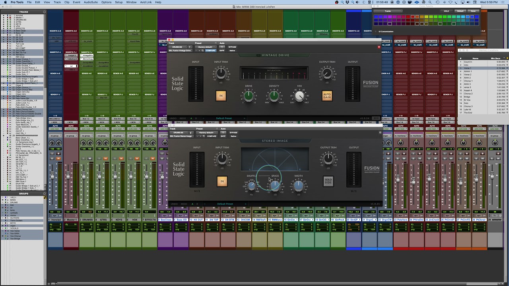This screenshot has width=509, height=286.
Task: Click the Density knob in Vintage Drive
Action: [274, 95]
